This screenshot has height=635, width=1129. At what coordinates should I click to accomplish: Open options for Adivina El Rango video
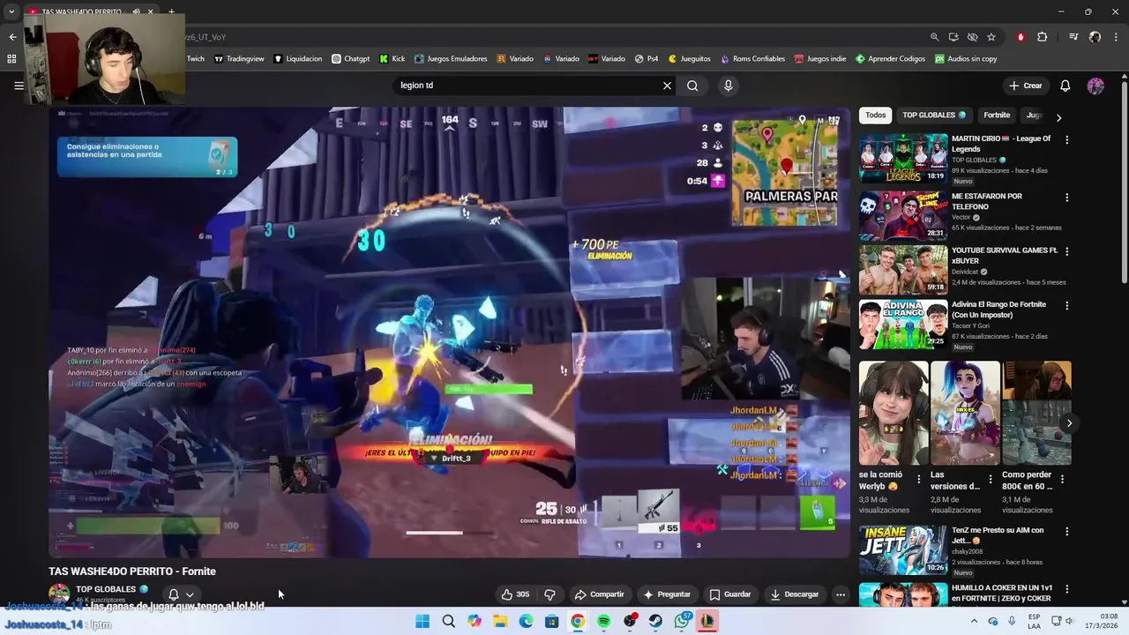[1066, 306]
